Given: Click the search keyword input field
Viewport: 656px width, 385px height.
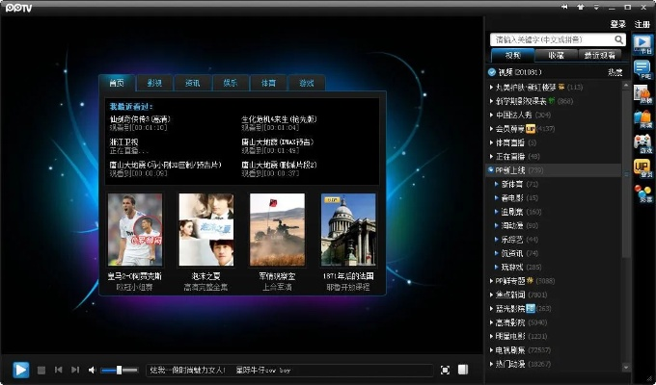Looking at the screenshot, I should click(x=552, y=40).
